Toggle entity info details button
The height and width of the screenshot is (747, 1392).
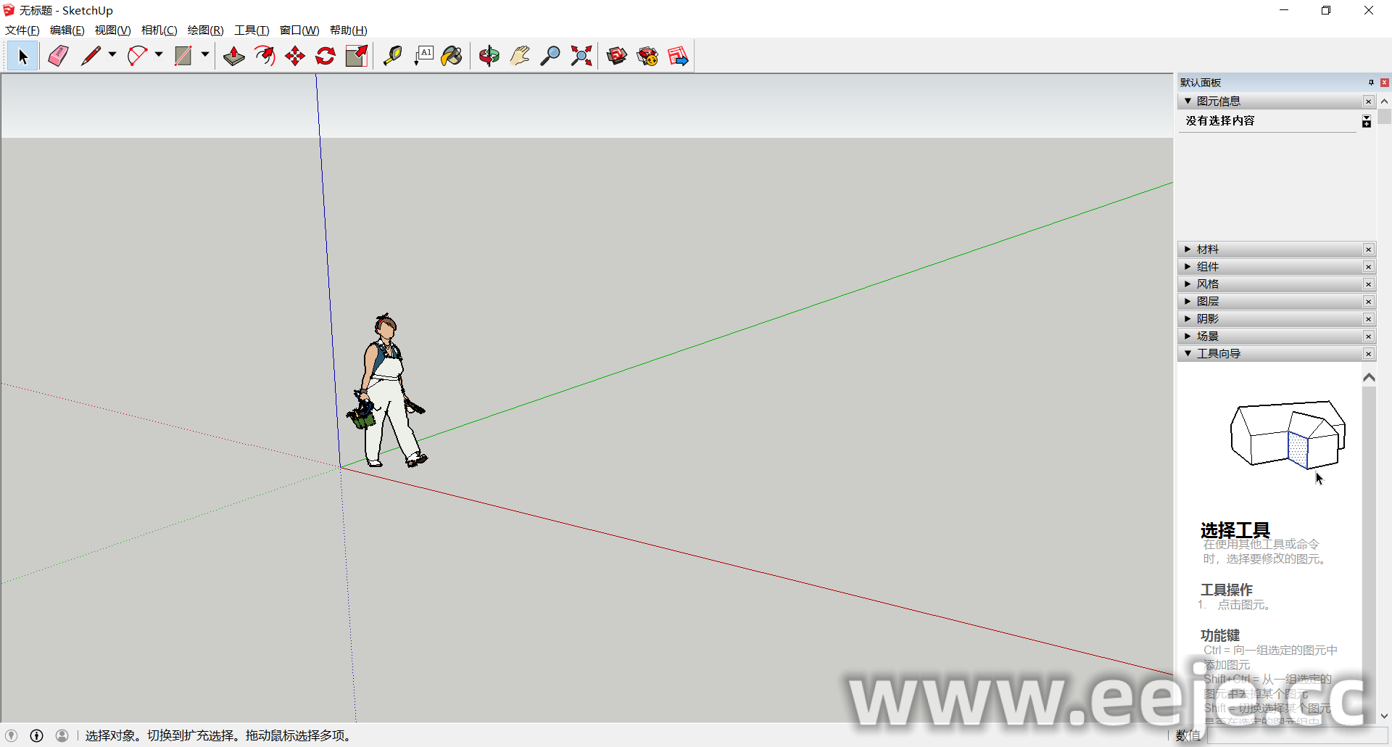coord(1366,121)
